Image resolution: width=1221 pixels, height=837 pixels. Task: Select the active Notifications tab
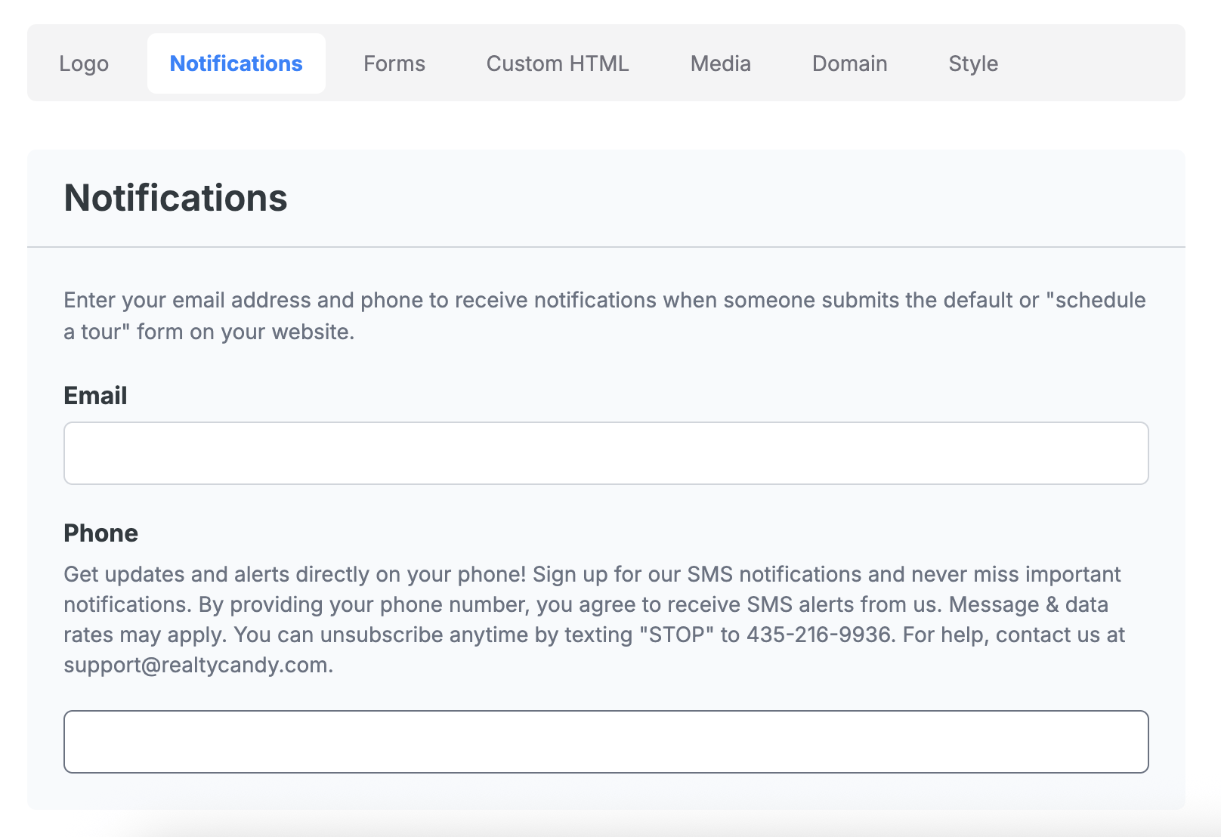[236, 63]
